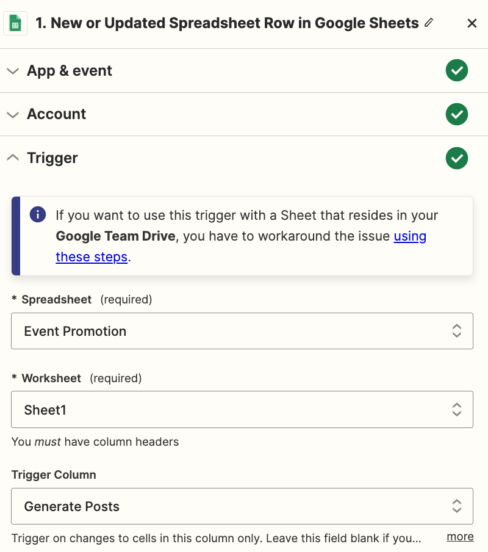Open the Worksheet dropdown showing Sheet1
The height and width of the screenshot is (552, 488).
(242, 409)
